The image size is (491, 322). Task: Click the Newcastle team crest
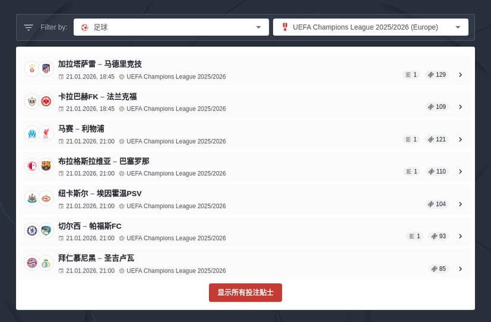[31, 198]
